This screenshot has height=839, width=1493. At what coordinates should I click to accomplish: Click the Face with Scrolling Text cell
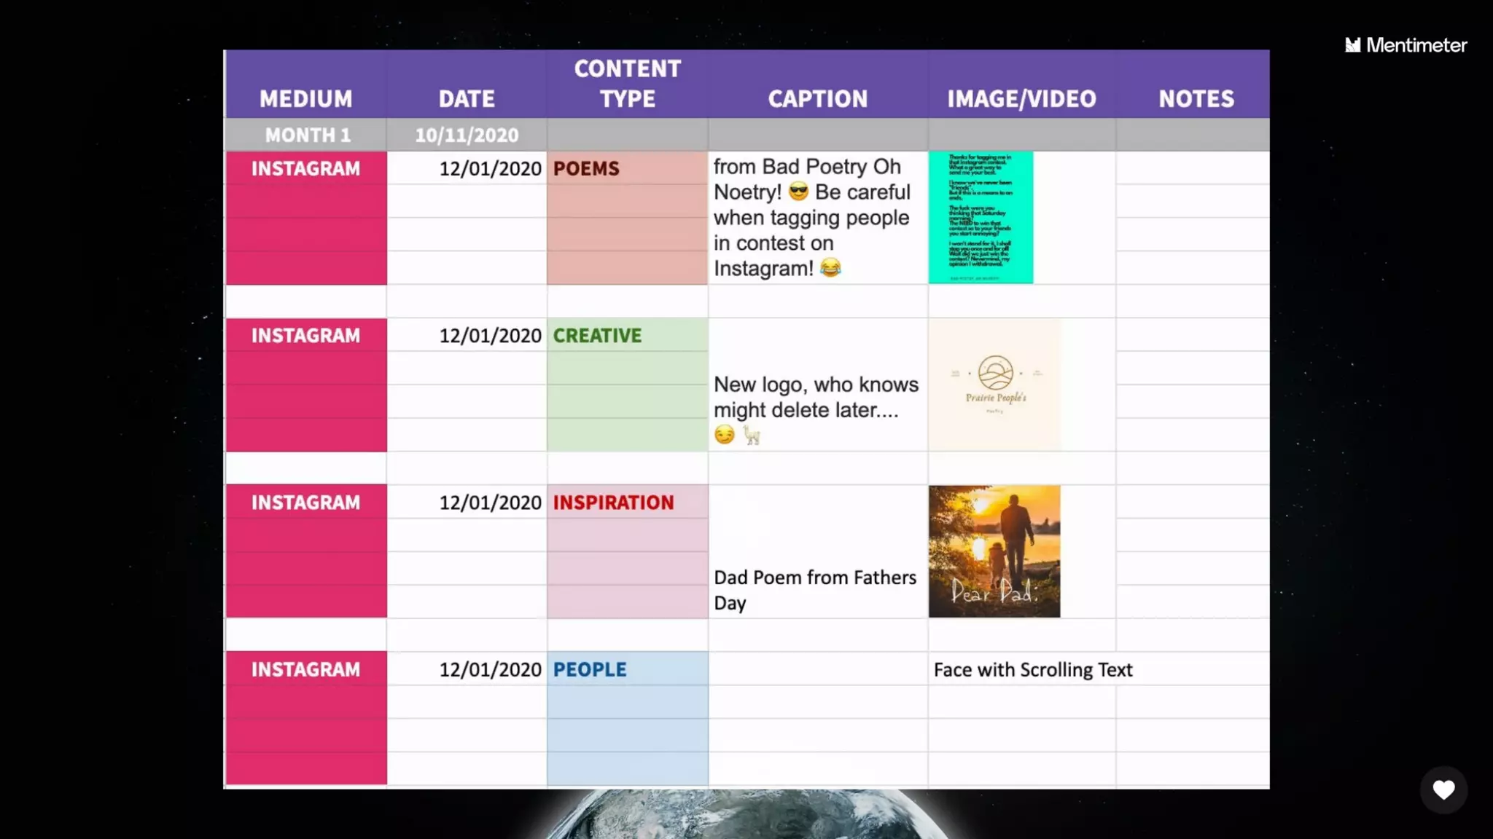tap(1032, 669)
